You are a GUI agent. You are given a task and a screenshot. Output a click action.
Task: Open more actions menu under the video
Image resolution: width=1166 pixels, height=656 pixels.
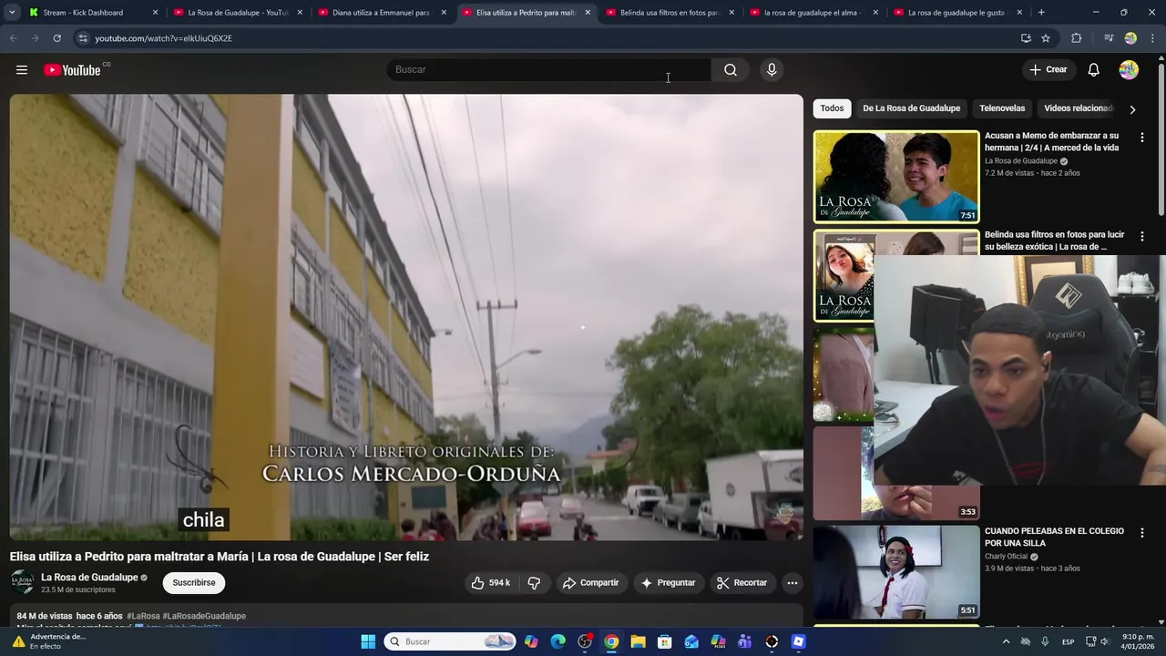click(793, 583)
